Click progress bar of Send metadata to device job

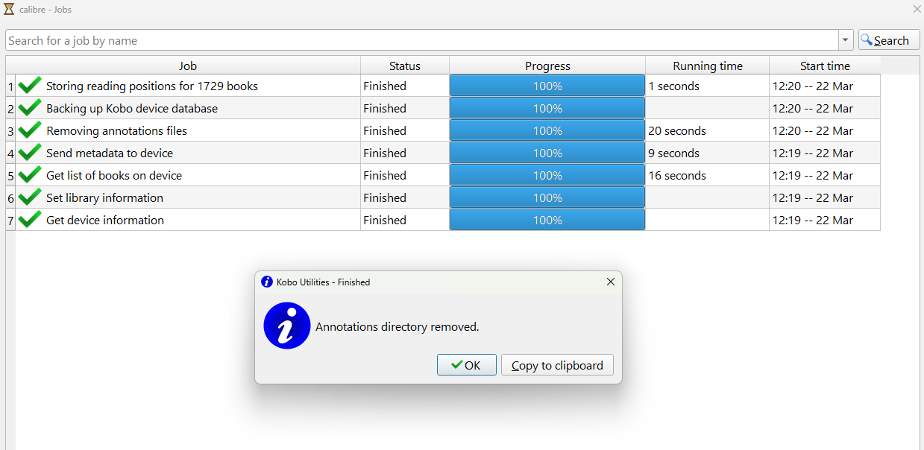pyautogui.click(x=547, y=153)
